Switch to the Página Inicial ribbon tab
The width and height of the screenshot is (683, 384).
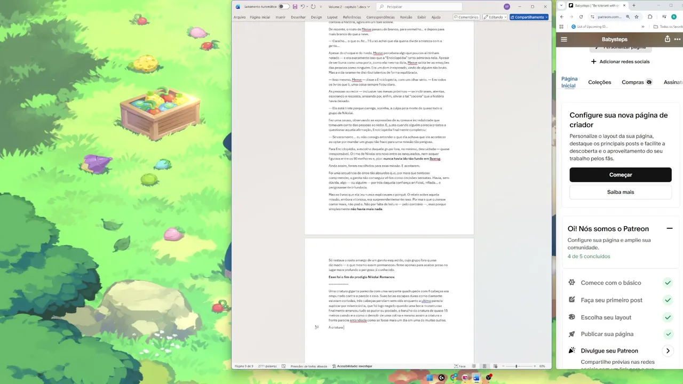coord(260,17)
